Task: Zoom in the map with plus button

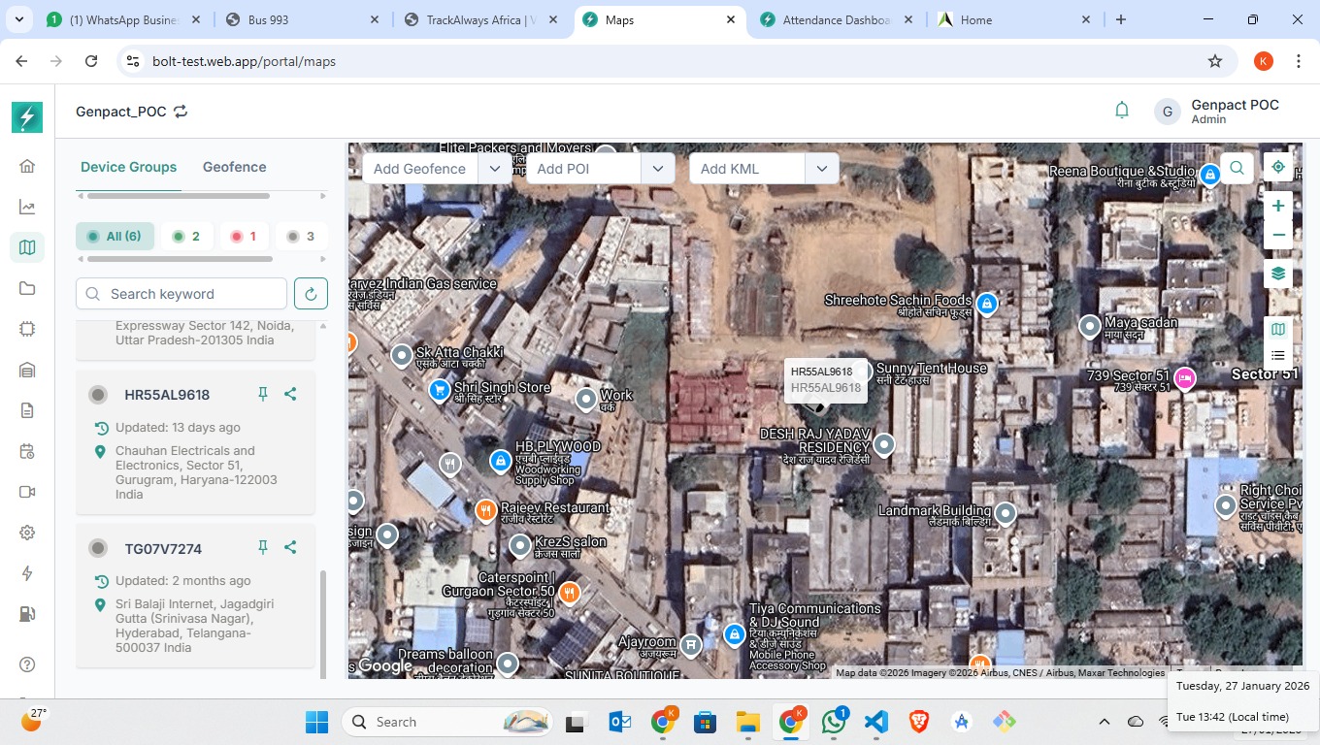Action: click(1278, 206)
